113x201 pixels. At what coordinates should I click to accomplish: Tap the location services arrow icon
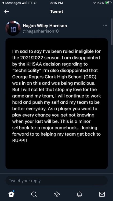pos(95,3)
